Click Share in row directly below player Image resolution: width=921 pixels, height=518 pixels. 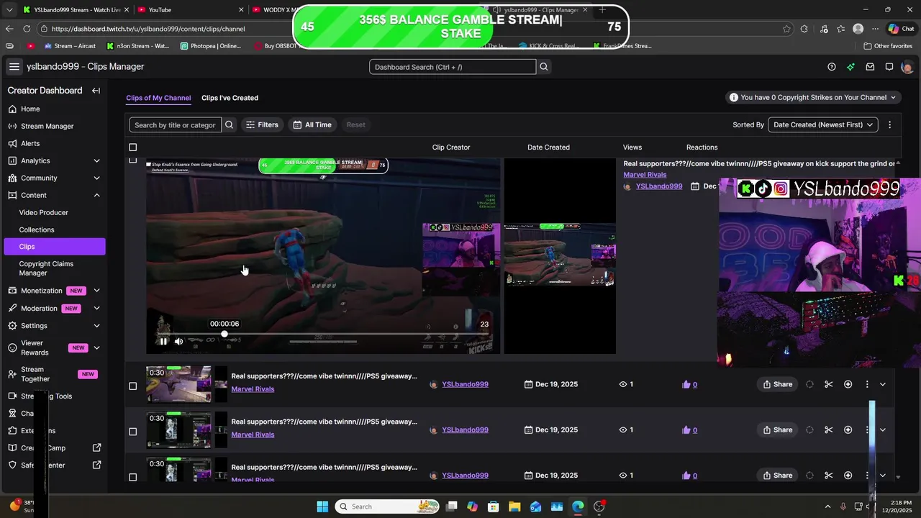pos(777,385)
